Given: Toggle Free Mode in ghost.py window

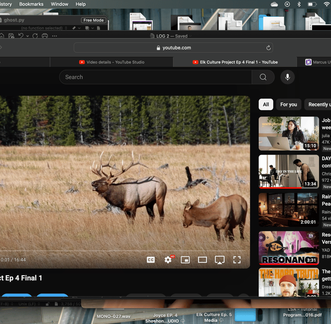Looking at the screenshot, I should click(93, 20).
